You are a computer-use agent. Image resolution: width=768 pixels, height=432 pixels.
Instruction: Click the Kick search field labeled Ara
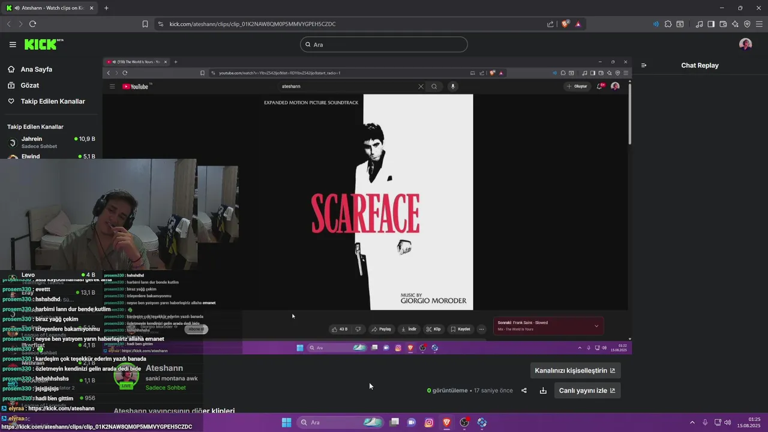(384, 44)
